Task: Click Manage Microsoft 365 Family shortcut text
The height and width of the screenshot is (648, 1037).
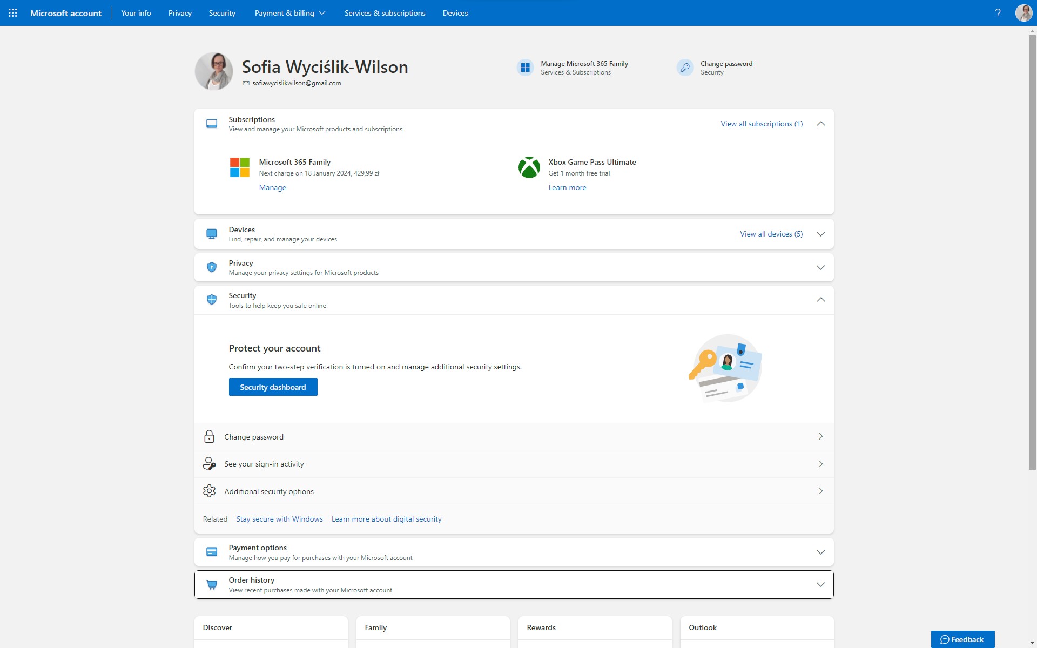Action: pos(584,64)
